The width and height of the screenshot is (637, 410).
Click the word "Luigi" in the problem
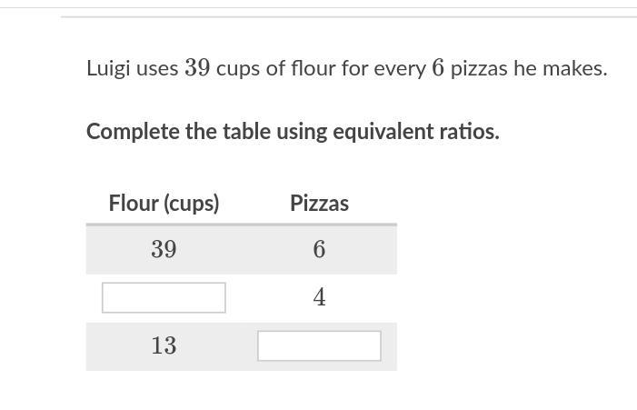109,68
